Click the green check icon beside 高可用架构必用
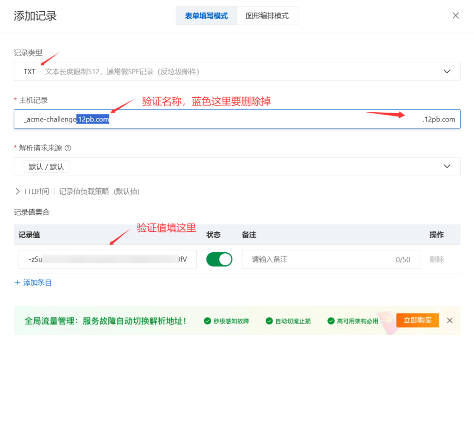The image size is (474, 435). [x=331, y=320]
